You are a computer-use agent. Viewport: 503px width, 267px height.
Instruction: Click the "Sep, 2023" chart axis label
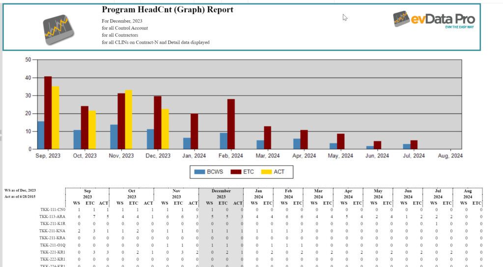click(48, 156)
